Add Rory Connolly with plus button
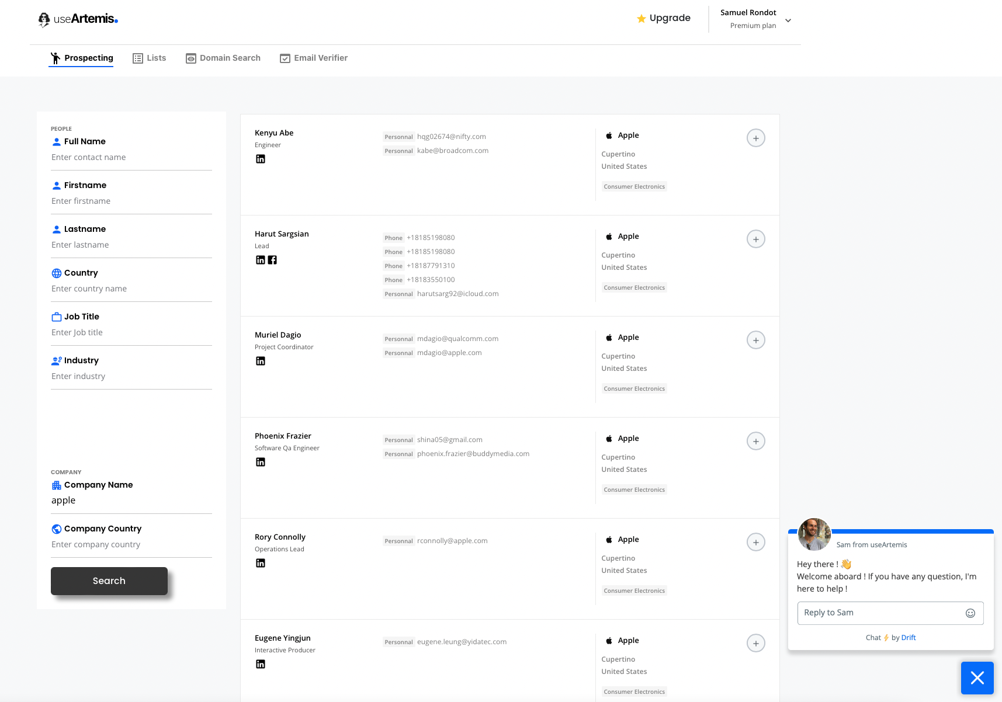 pyautogui.click(x=756, y=542)
